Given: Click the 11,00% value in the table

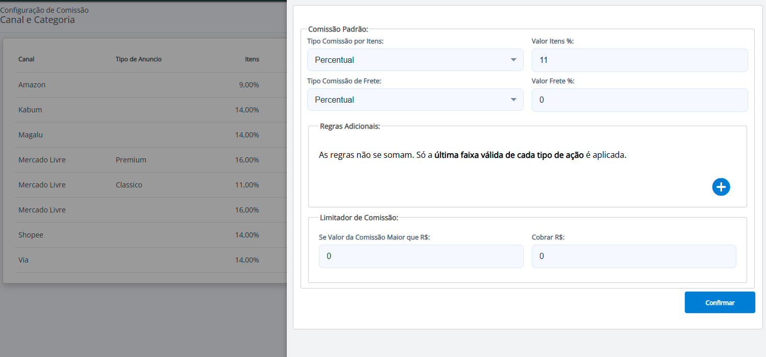Looking at the screenshot, I should coord(247,185).
